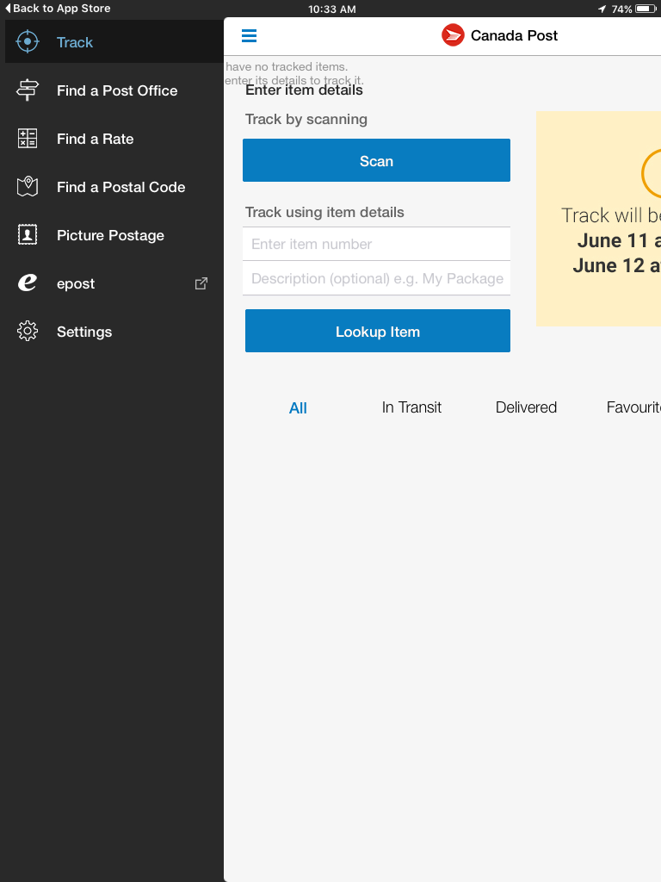661x882 pixels.
Task: Focus the Enter item number field
Action: (x=376, y=245)
